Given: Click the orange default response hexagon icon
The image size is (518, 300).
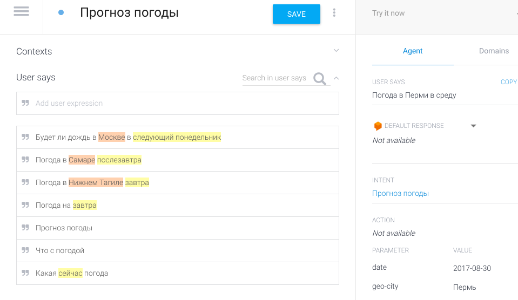Looking at the screenshot, I should coord(378,126).
